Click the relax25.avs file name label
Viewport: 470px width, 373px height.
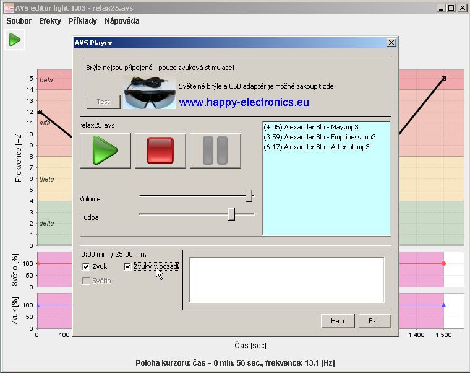[x=97, y=125]
